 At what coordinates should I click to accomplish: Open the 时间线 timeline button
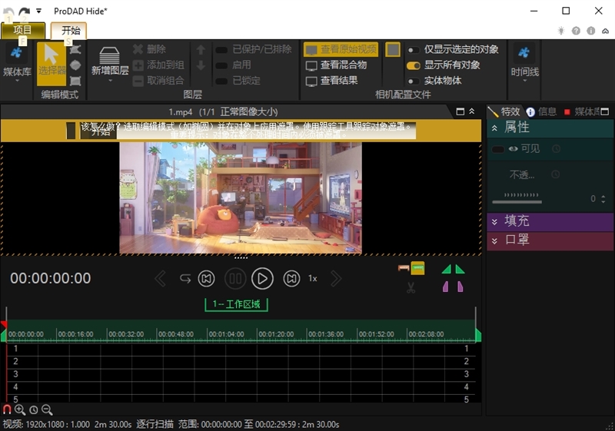coord(525,63)
